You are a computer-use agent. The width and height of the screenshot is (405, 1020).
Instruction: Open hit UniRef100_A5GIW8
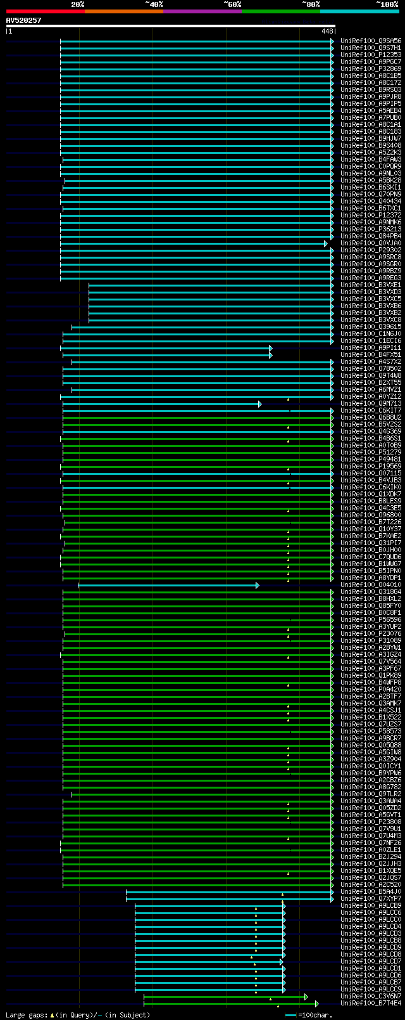371,752
